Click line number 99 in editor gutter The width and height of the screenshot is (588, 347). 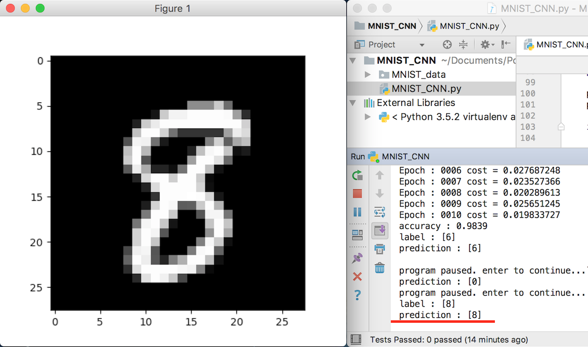530,83
